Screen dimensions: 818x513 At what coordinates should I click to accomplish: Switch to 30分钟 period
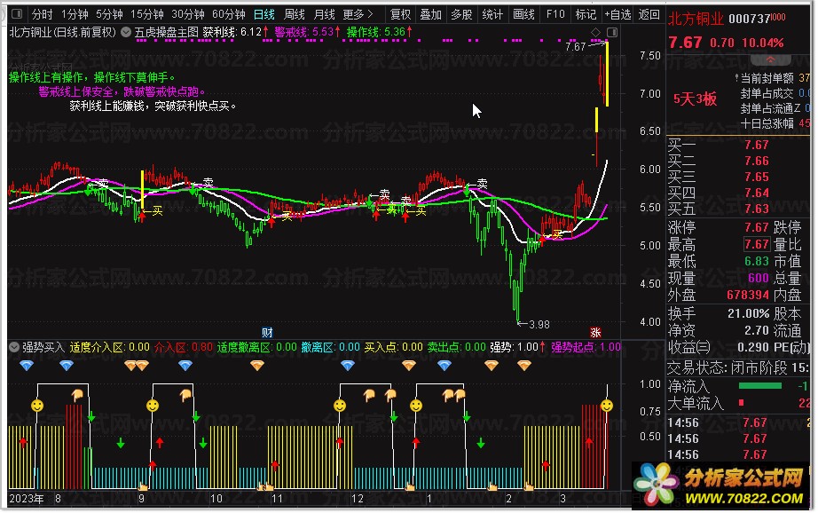click(188, 14)
